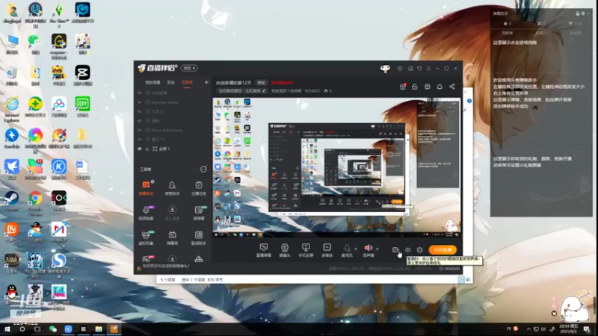598x336 pixels.
Task: Click the live preview canvas
Action: click(x=337, y=167)
